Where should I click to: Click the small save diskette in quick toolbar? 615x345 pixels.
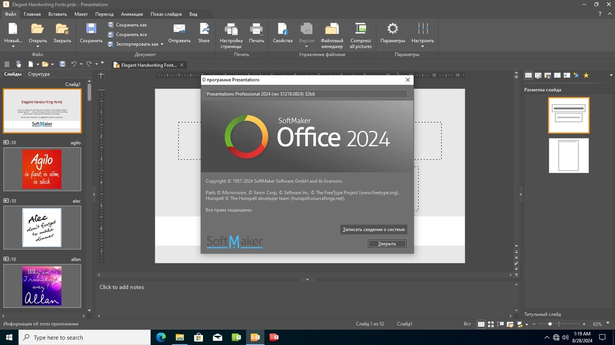click(63, 64)
